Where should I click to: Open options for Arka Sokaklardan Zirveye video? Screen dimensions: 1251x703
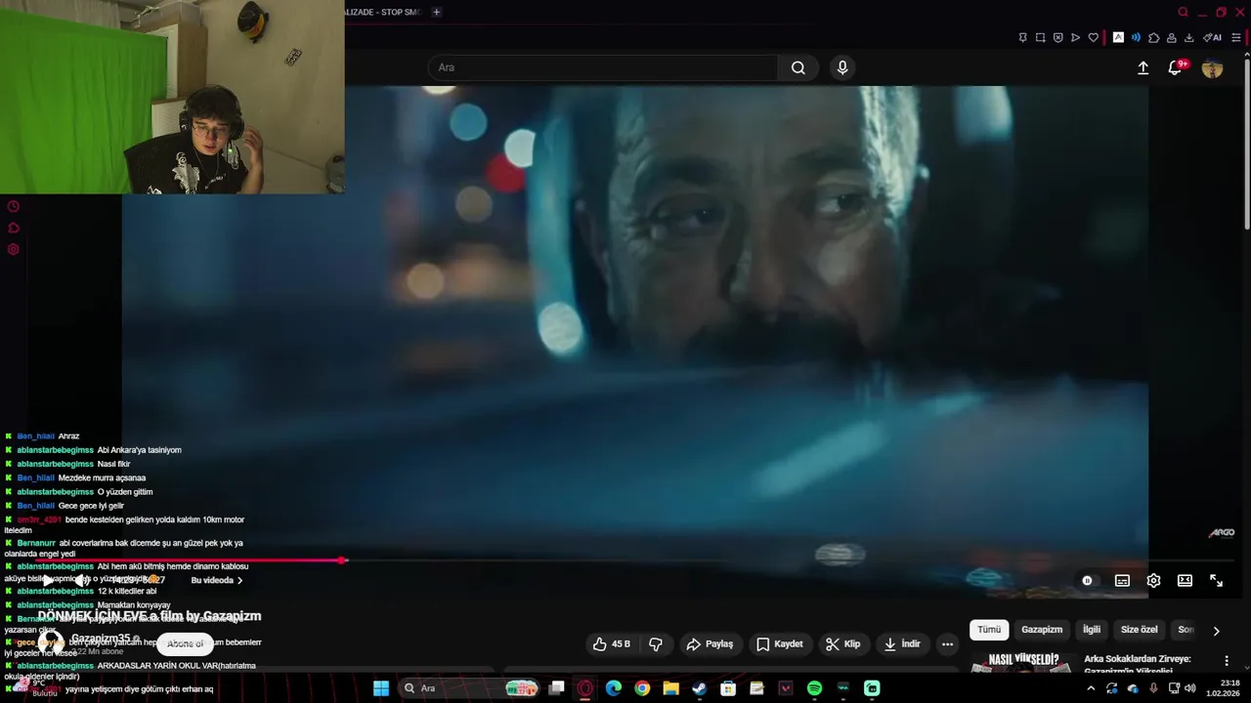tap(1227, 661)
